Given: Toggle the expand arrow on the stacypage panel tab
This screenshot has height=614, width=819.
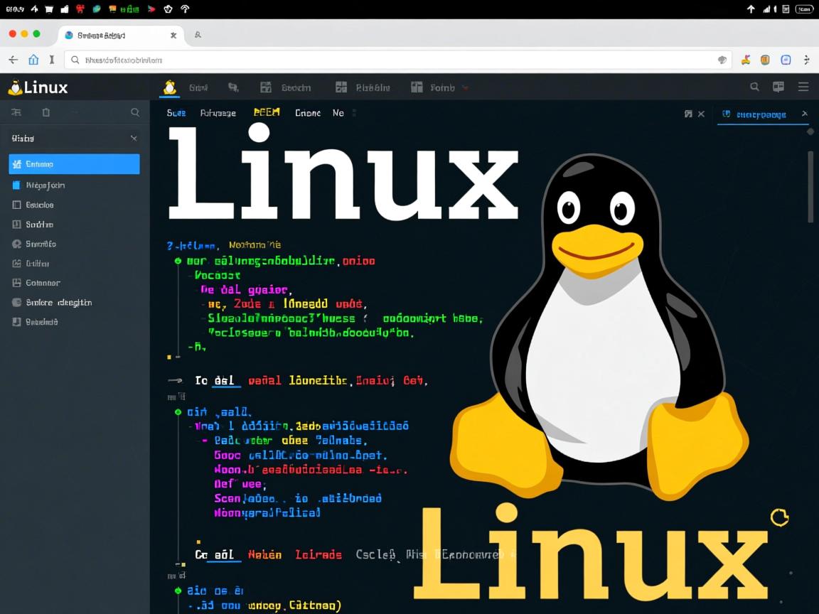Looking at the screenshot, I should (804, 113).
